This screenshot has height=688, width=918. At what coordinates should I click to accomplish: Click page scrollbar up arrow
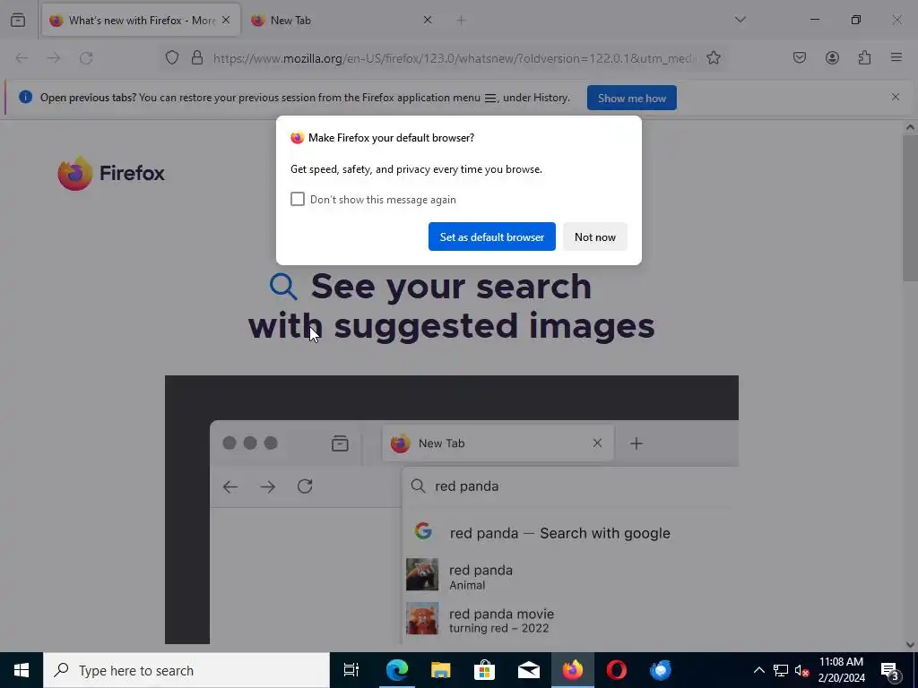[910, 127]
